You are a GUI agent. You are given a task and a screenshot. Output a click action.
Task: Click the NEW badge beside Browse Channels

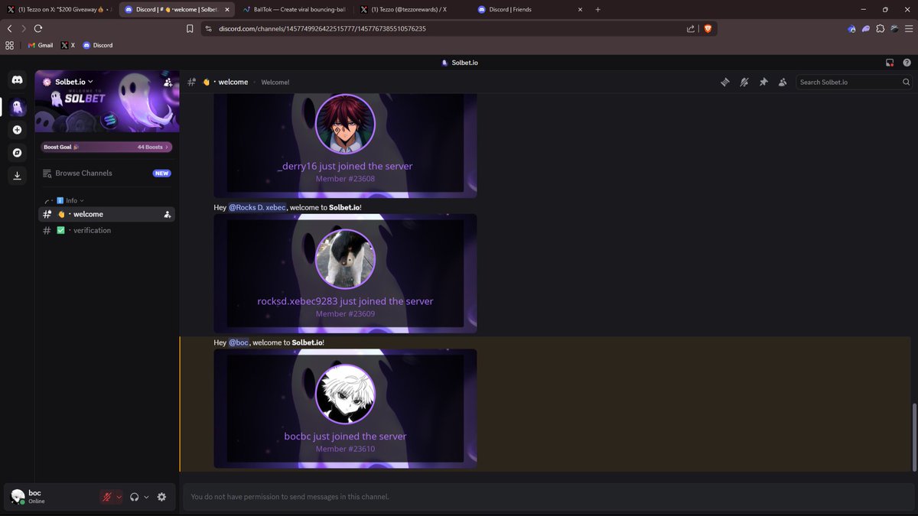tap(161, 174)
